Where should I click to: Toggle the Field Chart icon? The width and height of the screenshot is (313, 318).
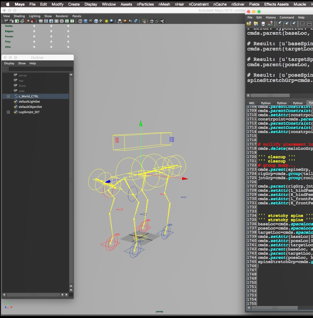point(62,21)
